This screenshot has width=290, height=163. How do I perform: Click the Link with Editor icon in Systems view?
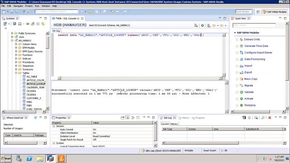(x=43, y=24)
